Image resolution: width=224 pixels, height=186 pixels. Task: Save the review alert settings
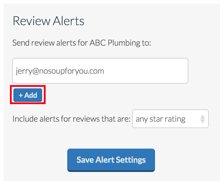tap(111, 160)
